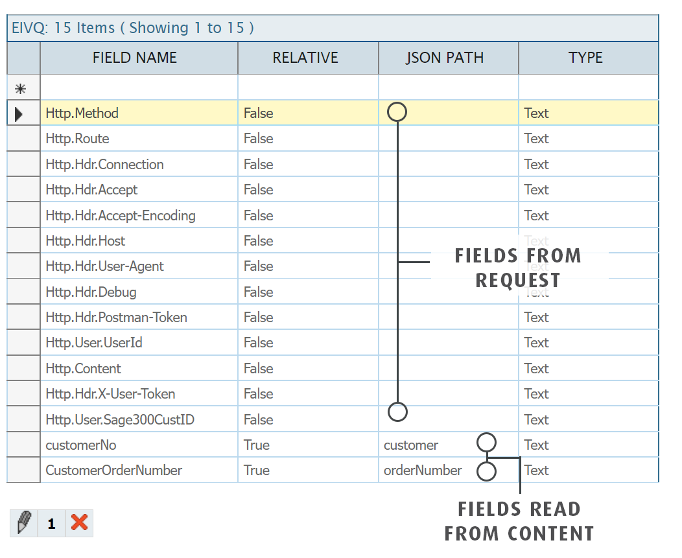Click the Http.Hdr.Connection field cell
Image resolution: width=682 pixels, height=558 pixels.
(x=105, y=165)
